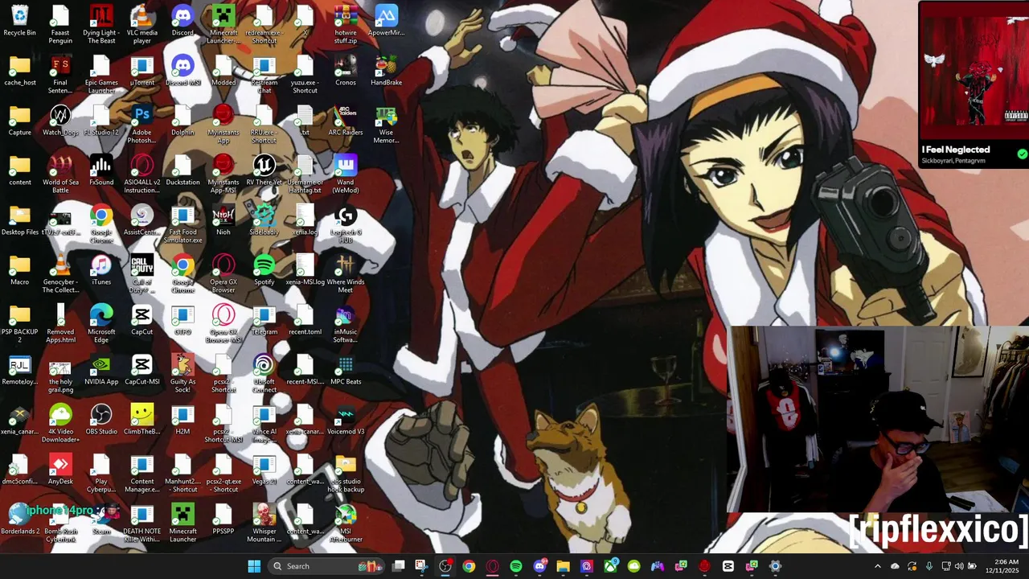The width and height of the screenshot is (1029, 579).
Task: Open HandBrake desktop shortcut
Action: (x=387, y=71)
